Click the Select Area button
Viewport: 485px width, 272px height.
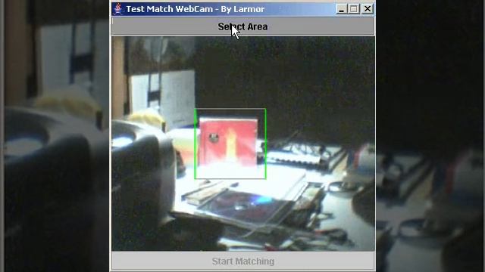[242, 26]
